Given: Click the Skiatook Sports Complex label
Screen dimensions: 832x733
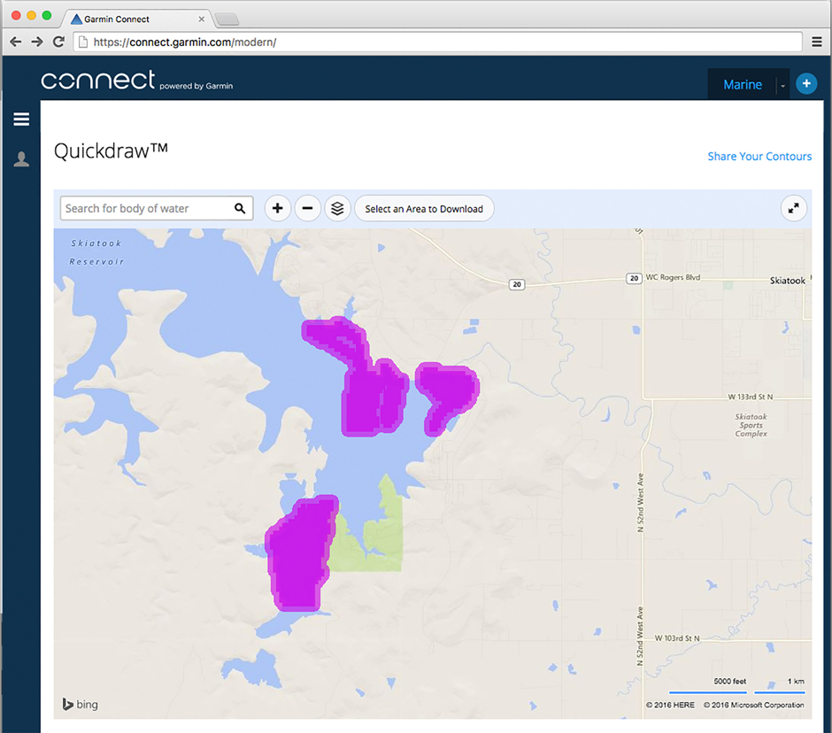Looking at the screenshot, I should (751, 425).
